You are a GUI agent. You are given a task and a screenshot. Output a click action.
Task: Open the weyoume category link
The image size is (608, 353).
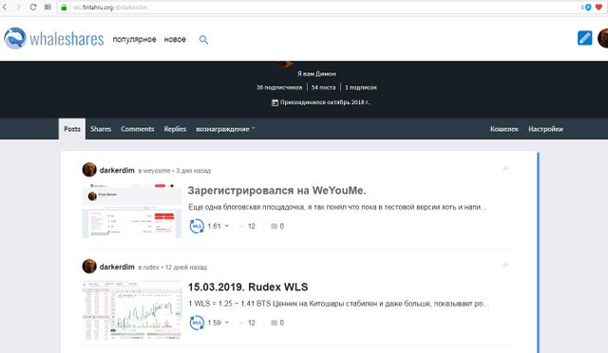pos(157,171)
